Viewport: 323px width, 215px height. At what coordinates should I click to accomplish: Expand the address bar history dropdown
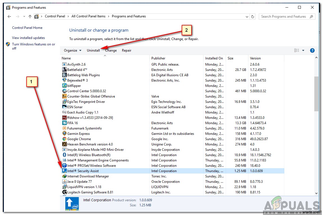(247, 17)
